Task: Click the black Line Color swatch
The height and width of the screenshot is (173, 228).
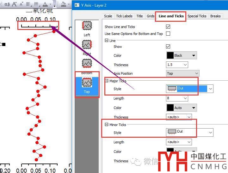Action: point(170,55)
